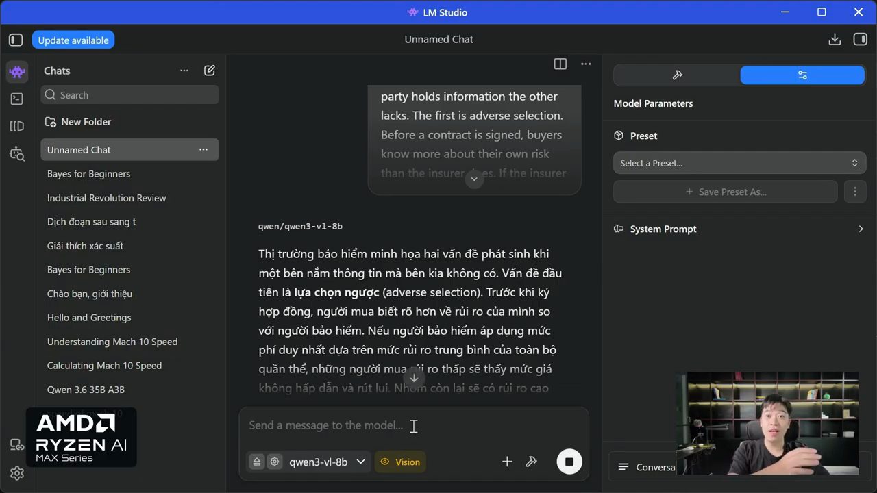The width and height of the screenshot is (877, 493).
Task: Toggle split view for the chat
Action: (x=560, y=64)
